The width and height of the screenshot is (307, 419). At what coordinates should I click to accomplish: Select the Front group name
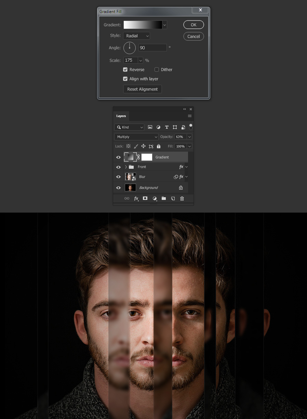click(142, 167)
